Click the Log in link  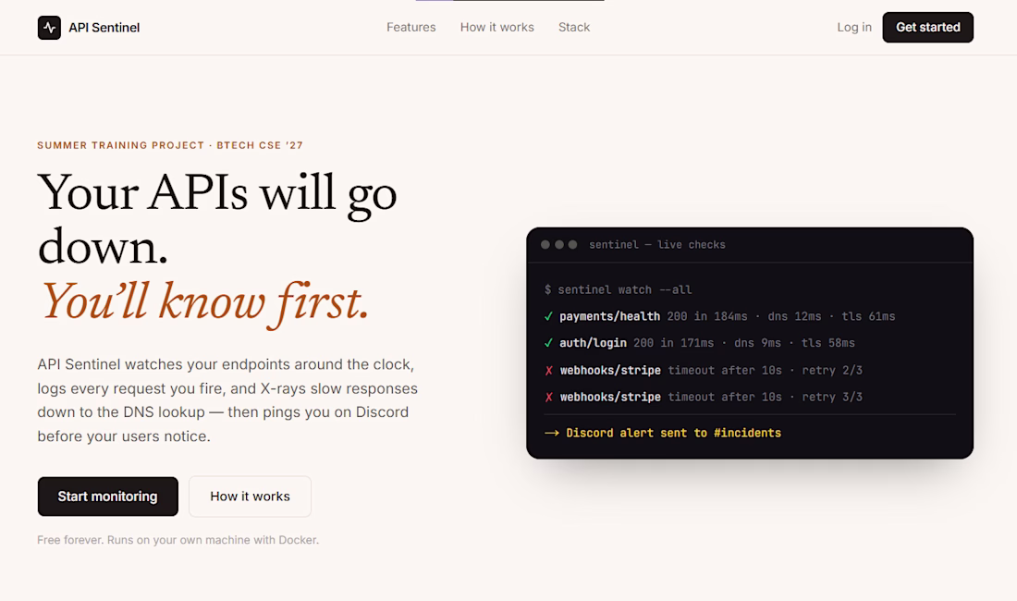[x=854, y=27]
